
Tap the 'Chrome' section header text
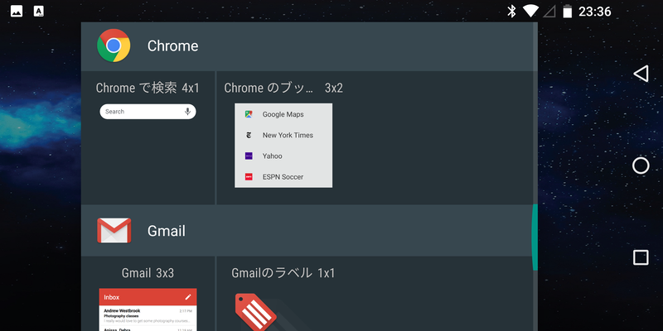tap(172, 46)
